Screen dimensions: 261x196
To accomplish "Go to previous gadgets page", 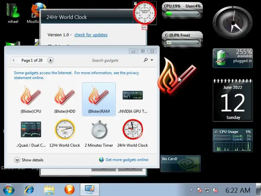I will 13,60.
